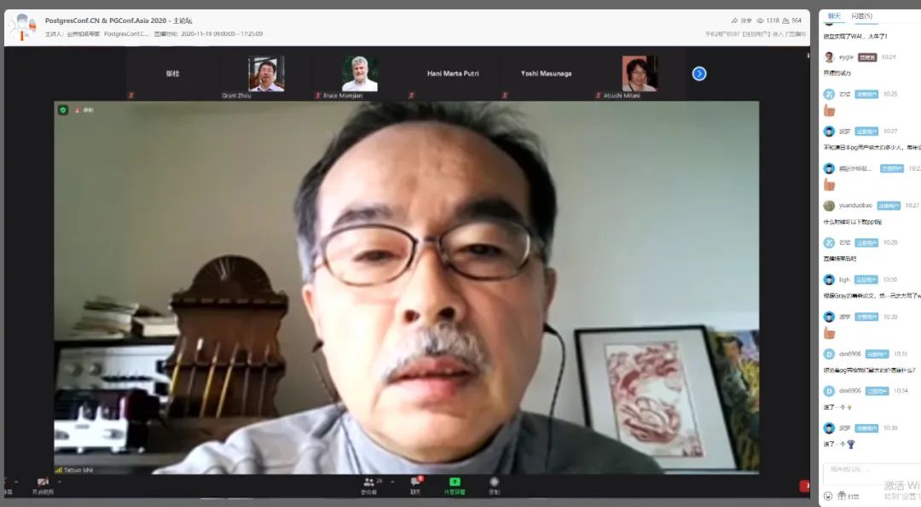Switch to the 问答(5) Q&A tab
921x507 pixels.
[861, 16]
